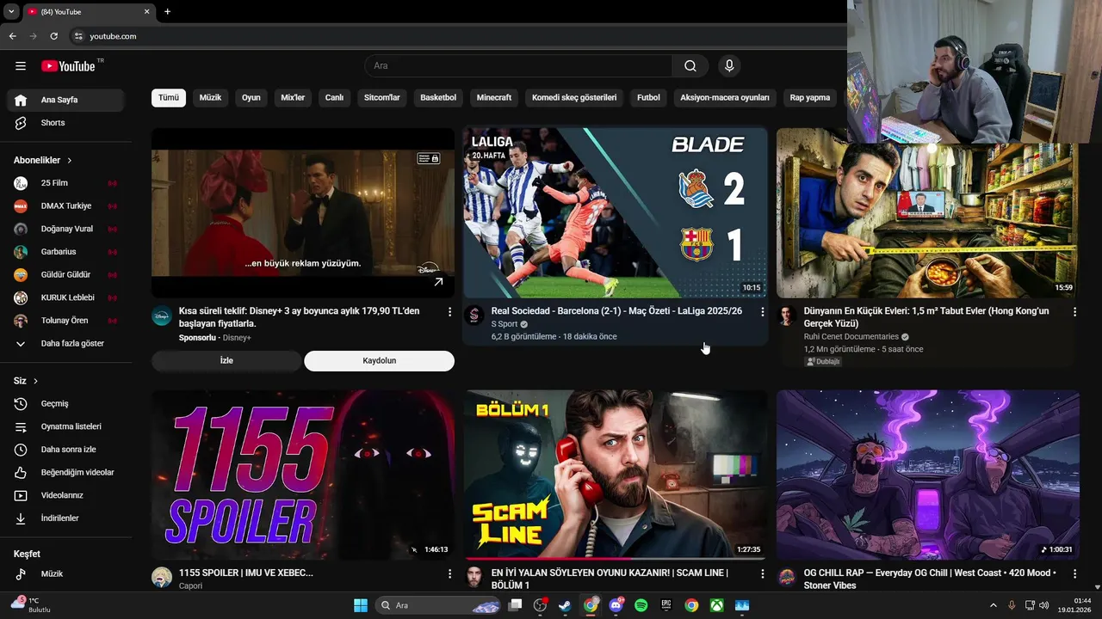Viewport: 1102px width, 619px height.
Task: Open Shorts in the sidebar
Action: tap(65, 123)
